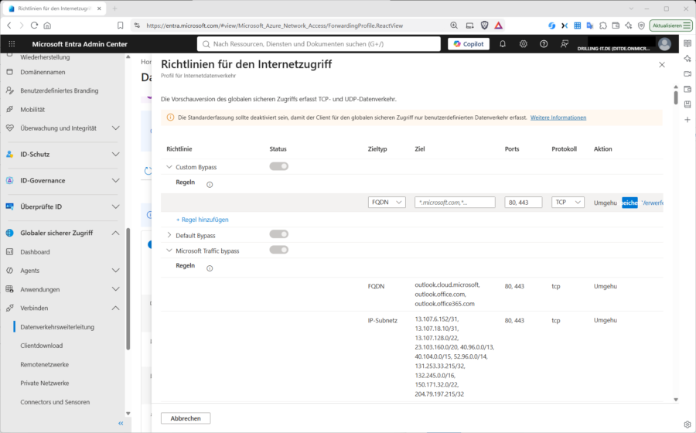Open the FQDN target type dropdown
Image resolution: width=696 pixels, height=433 pixels.
click(x=387, y=203)
